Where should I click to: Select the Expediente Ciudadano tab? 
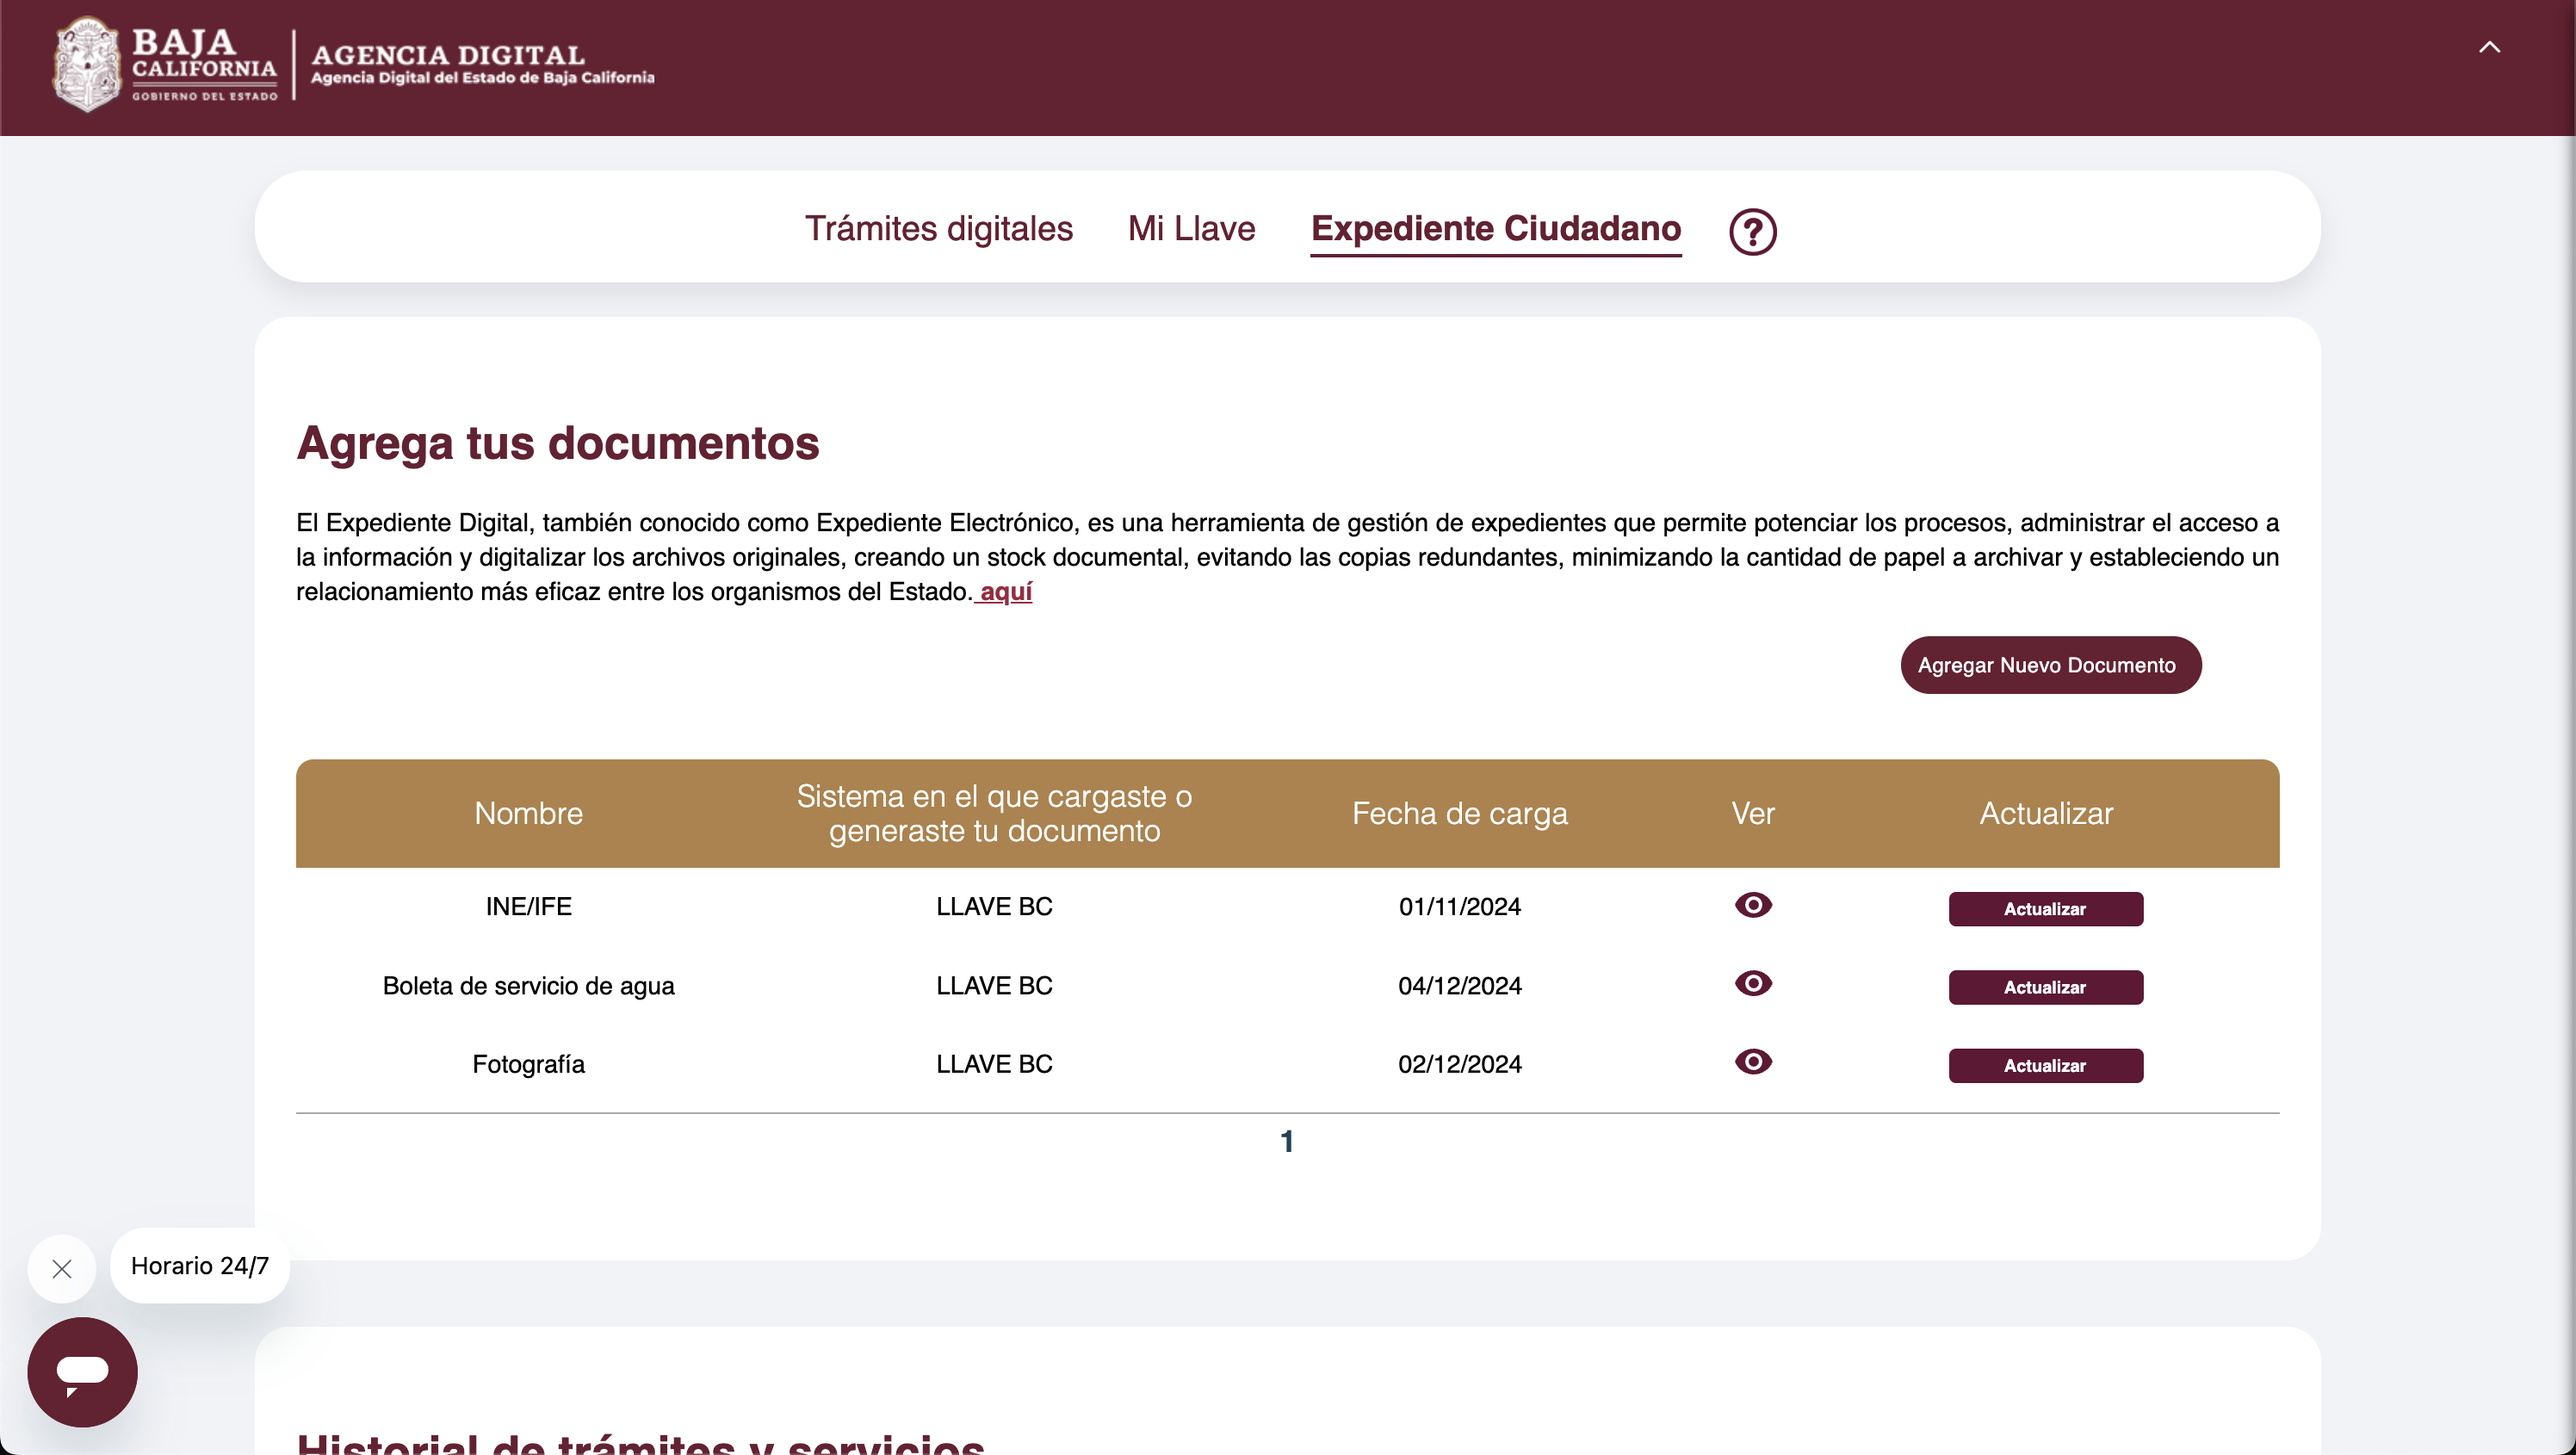pyautogui.click(x=1495, y=229)
